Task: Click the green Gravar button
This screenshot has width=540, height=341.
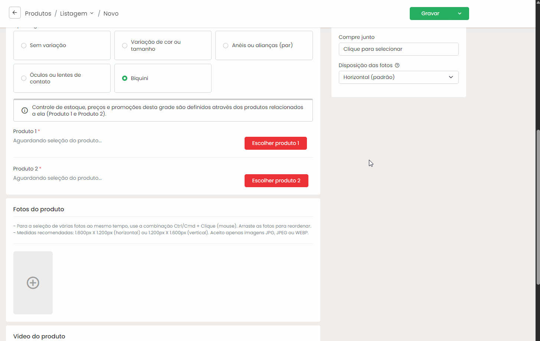Action: [x=430, y=13]
